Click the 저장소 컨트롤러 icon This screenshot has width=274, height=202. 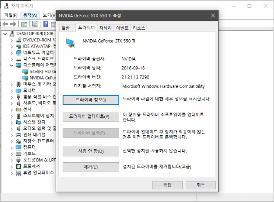pos(19,141)
